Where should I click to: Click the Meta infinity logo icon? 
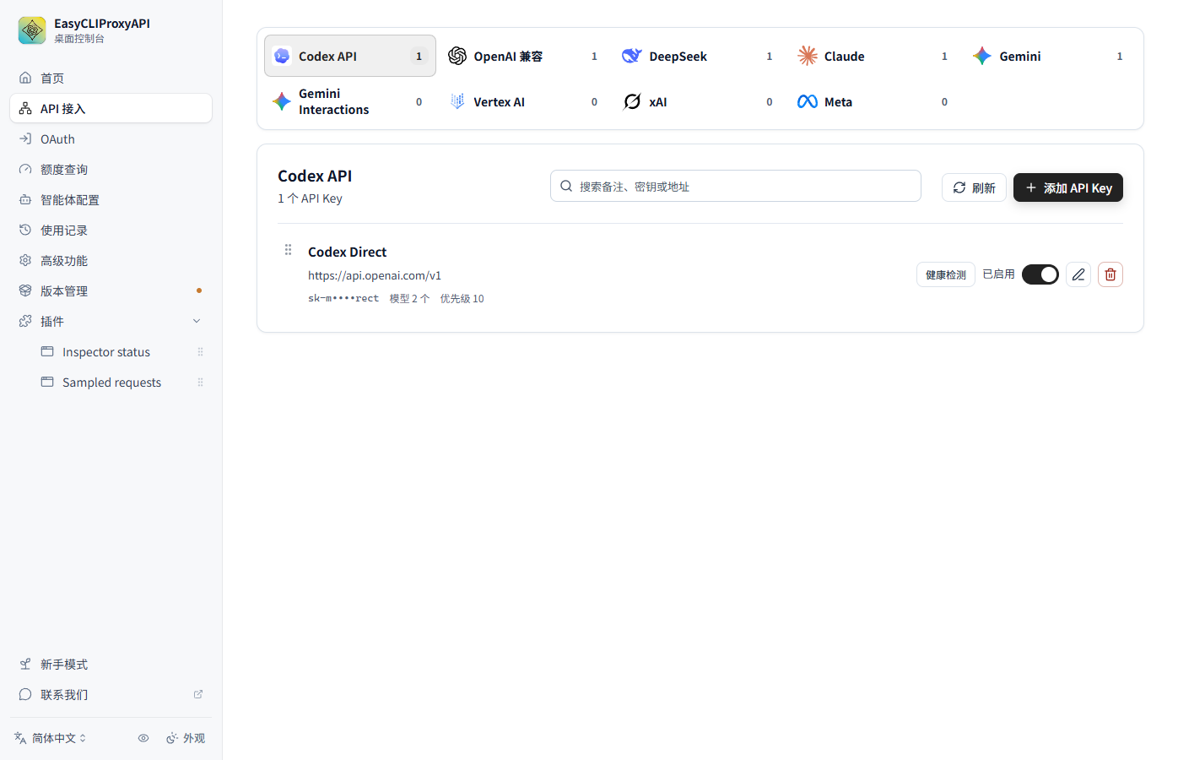[808, 101]
